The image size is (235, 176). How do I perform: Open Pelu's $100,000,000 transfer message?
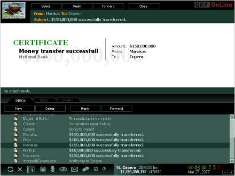[106, 140]
